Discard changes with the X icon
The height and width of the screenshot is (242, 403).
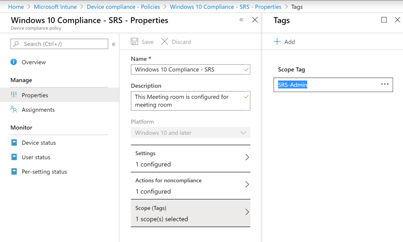click(165, 42)
